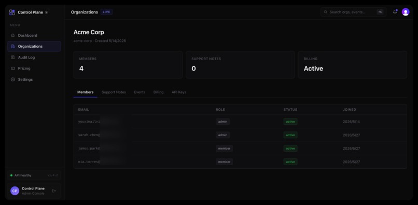Click the ROLE column header
Screen dimensions: 418x205
click(x=220, y=110)
